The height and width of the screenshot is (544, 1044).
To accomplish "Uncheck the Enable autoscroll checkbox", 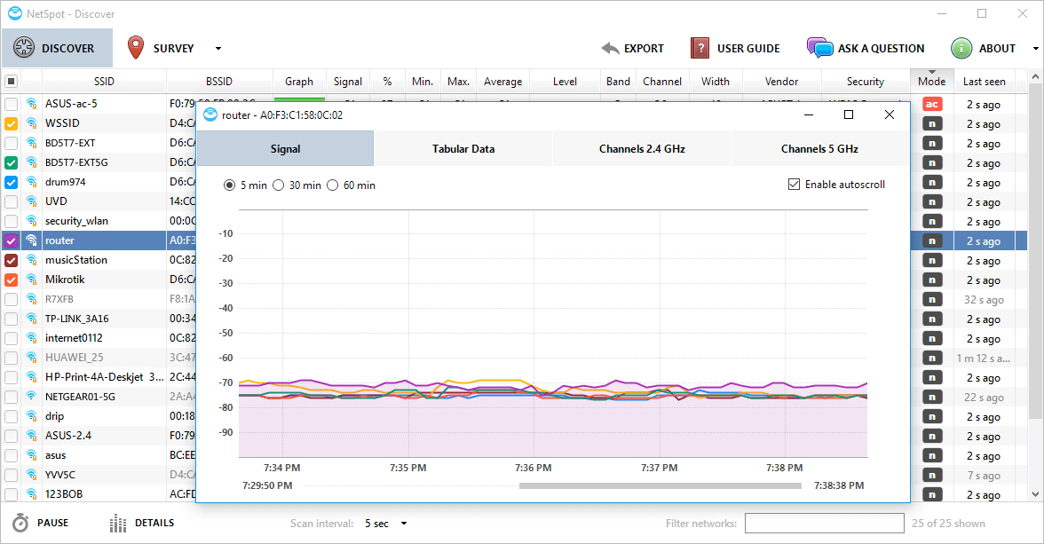I will pyautogui.click(x=794, y=185).
